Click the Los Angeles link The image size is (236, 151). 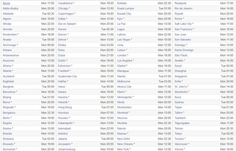[125, 61]
